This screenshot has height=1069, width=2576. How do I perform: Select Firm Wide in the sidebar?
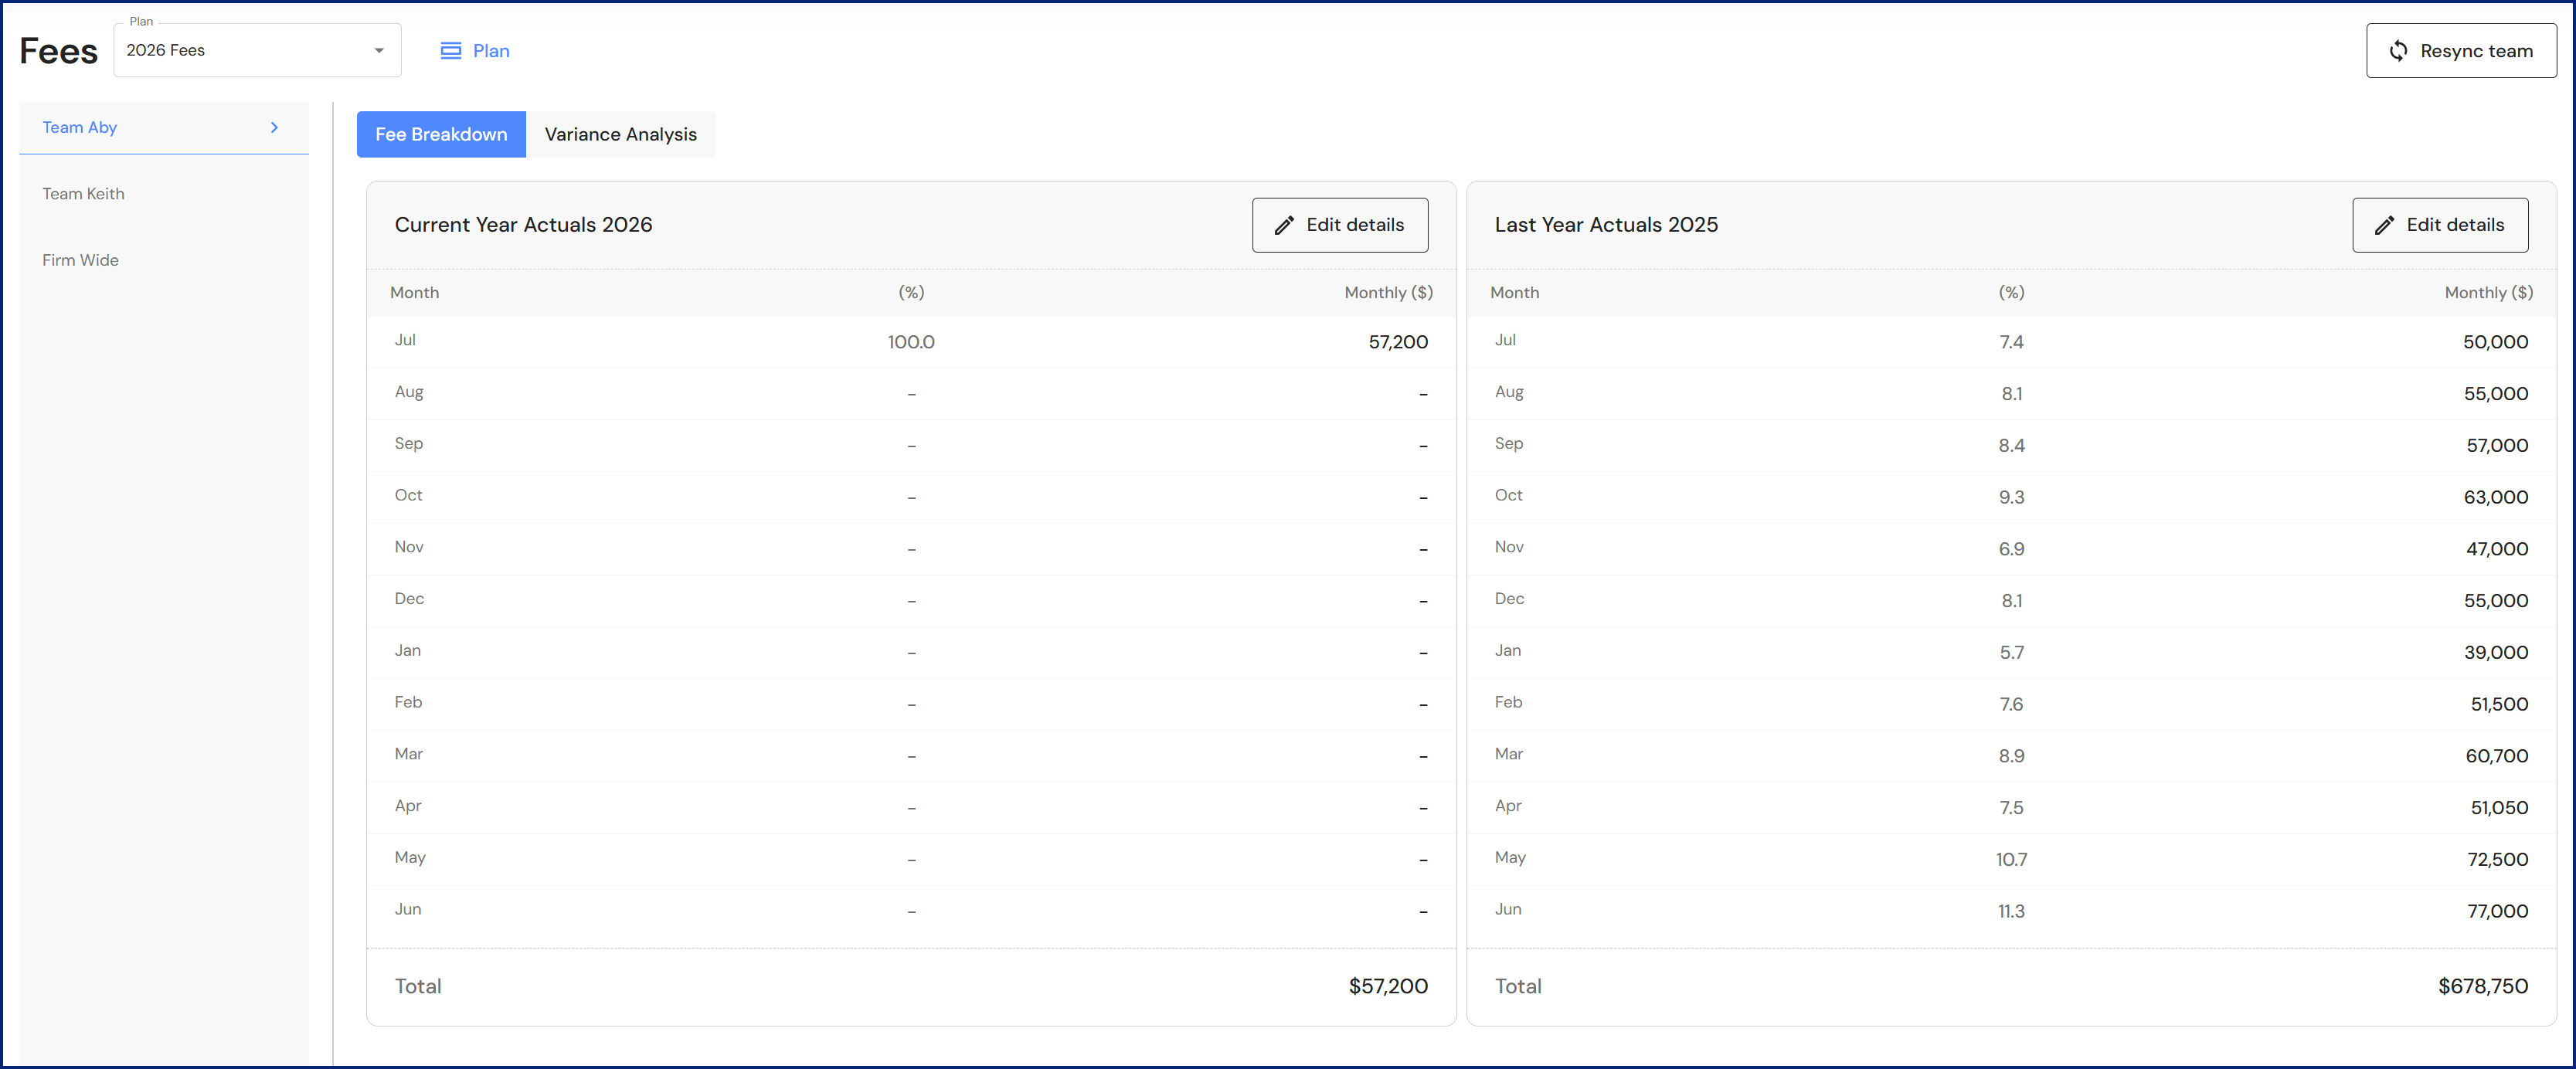(81, 260)
